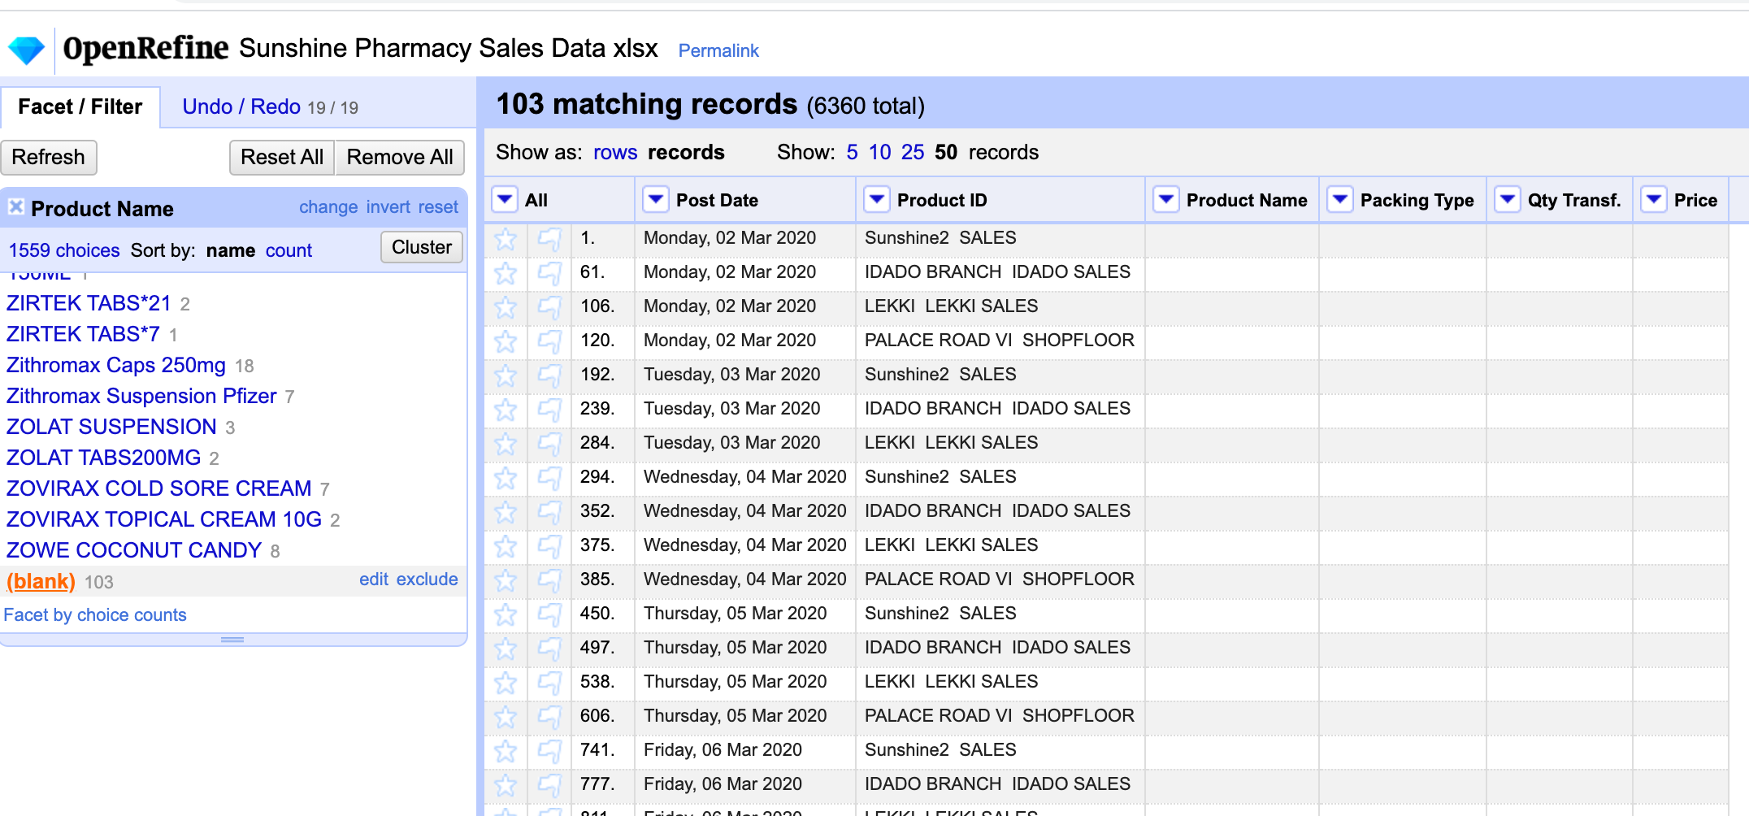Image resolution: width=1749 pixels, height=816 pixels.
Task: Select the ZOWE COCONUT CANDY facet choice
Action: pyautogui.click(x=134, y=550)
